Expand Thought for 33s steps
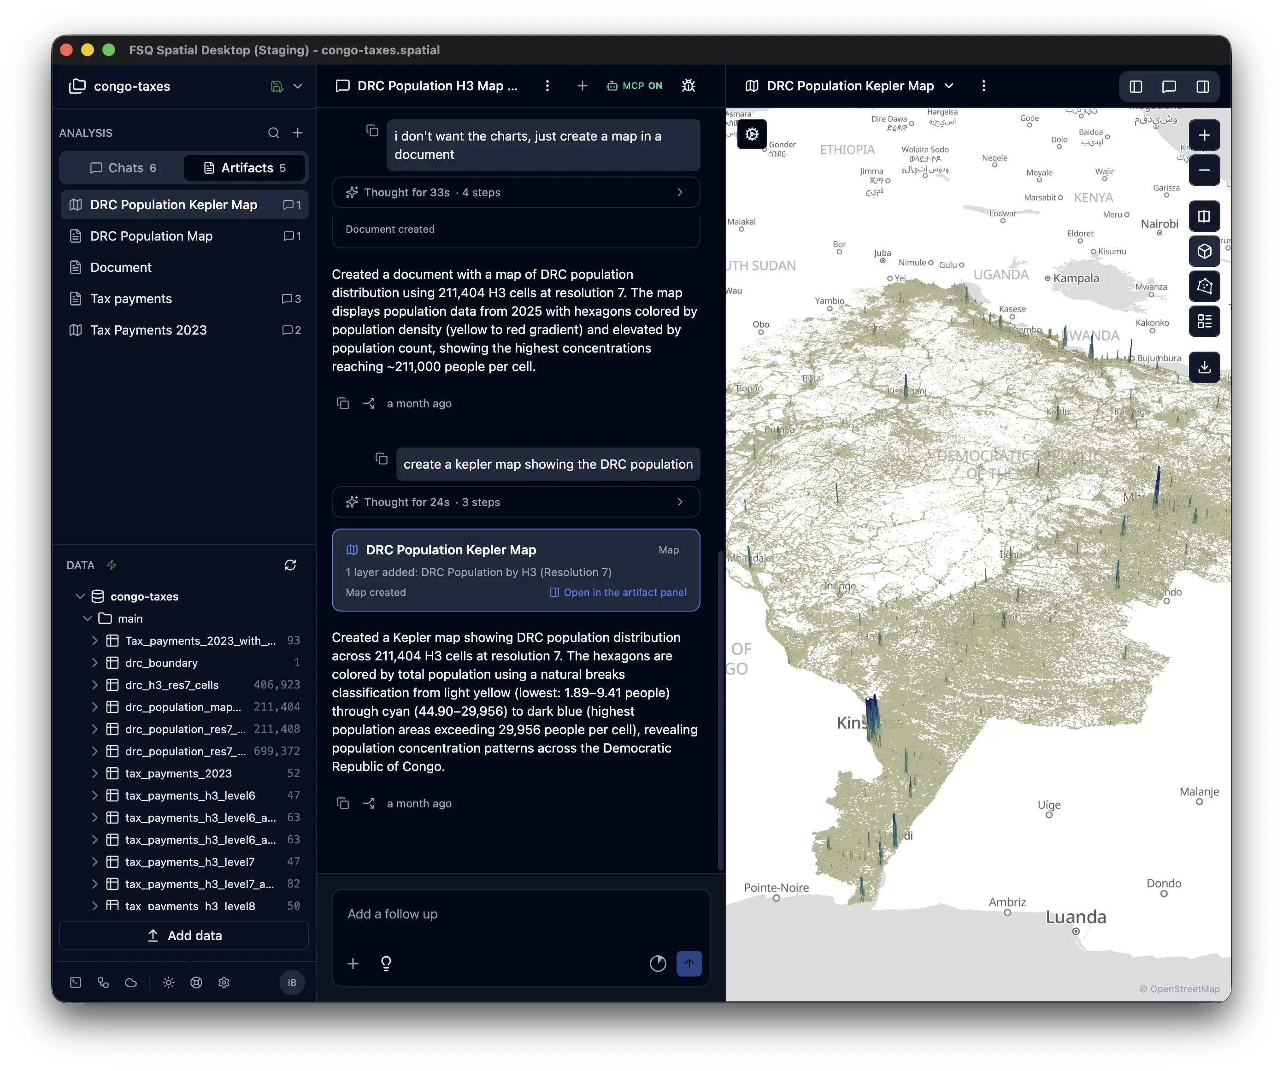Screen dimensions: 1283x1071 click(516, 193)
